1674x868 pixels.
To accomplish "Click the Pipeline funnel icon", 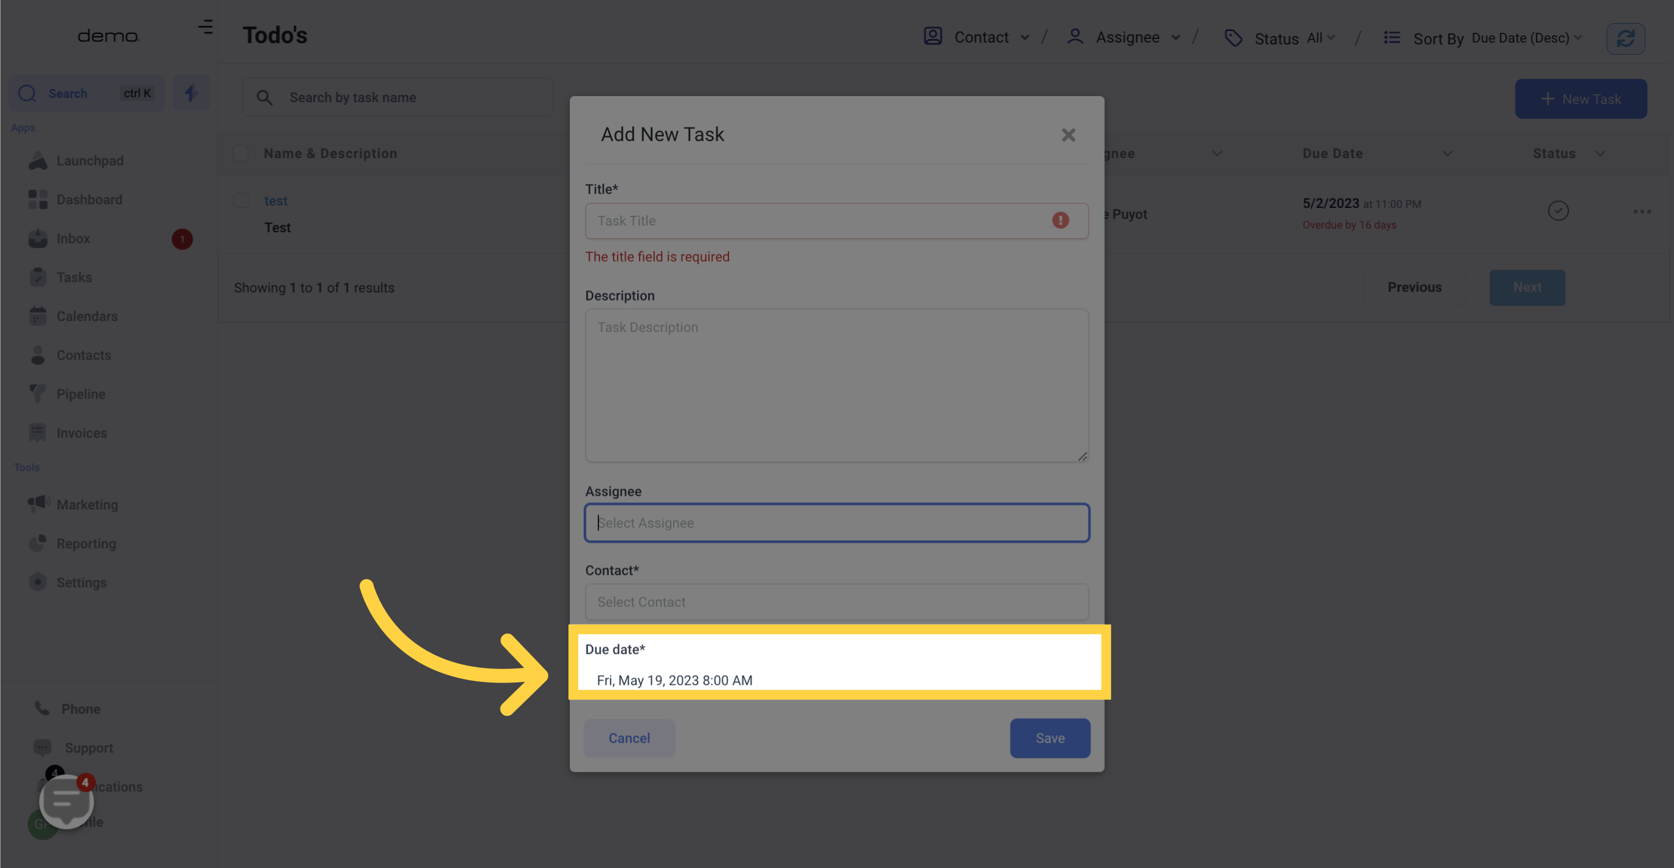I will pyautogui.click(x=38, y=394).
